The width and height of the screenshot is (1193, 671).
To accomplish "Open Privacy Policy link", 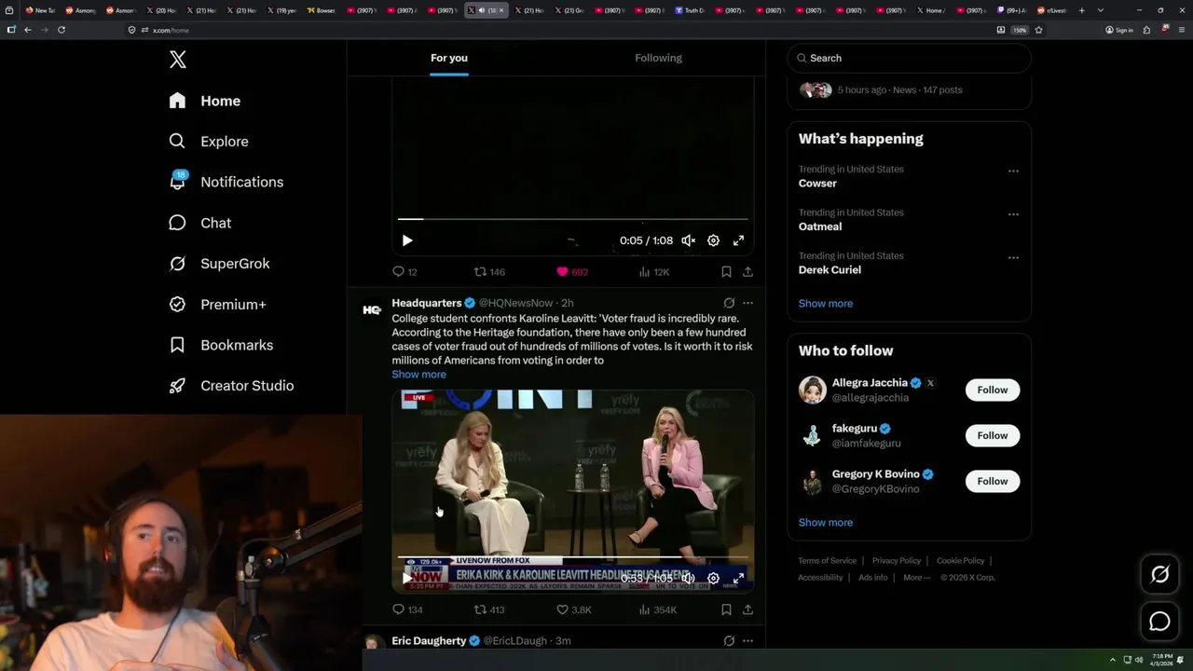I will pyautogui.click(x=897, y=561).
